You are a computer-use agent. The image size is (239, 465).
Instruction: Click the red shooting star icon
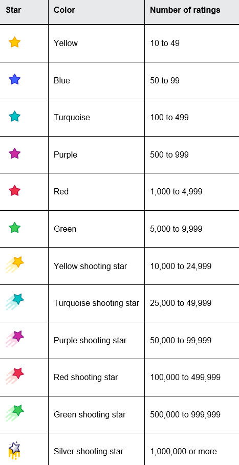[14, 376]
